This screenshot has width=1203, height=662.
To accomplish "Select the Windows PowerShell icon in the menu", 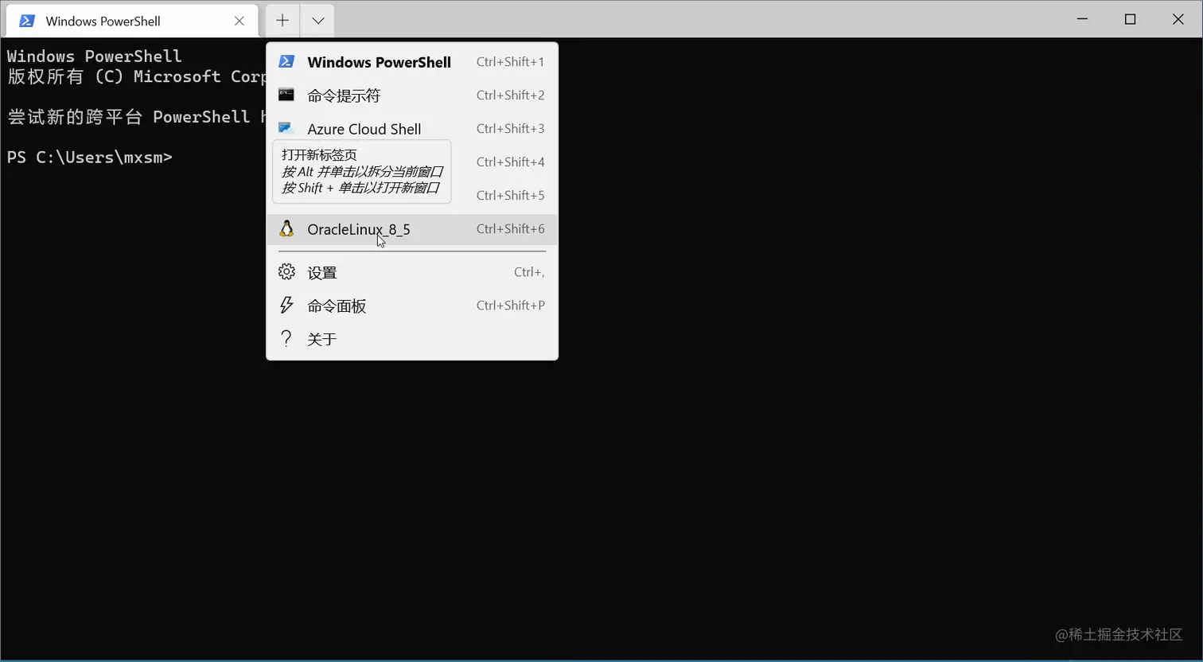I will tap(286, 62).
